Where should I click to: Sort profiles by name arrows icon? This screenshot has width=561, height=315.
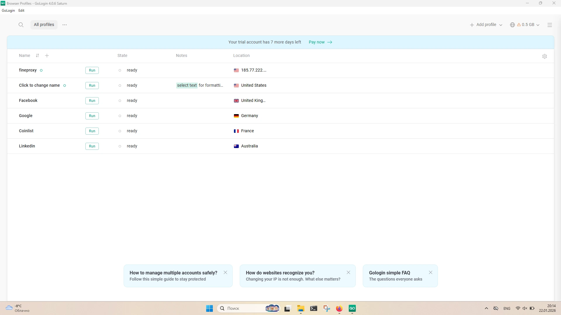(x=37, y=55)
